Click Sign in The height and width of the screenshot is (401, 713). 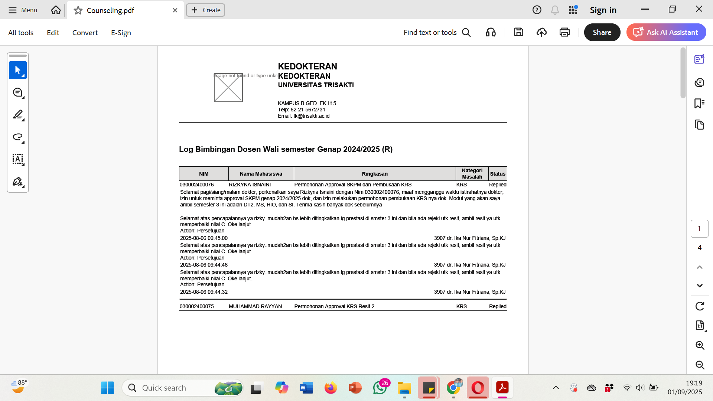pos(603,10)
